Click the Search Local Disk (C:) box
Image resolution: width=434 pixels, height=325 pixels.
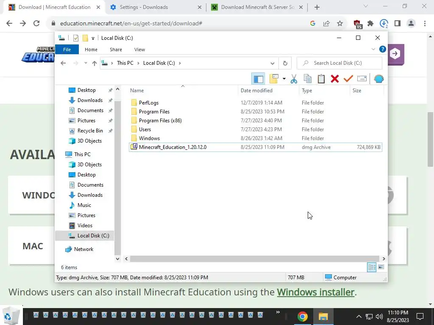pyautogui.click(x=339, y=63)
